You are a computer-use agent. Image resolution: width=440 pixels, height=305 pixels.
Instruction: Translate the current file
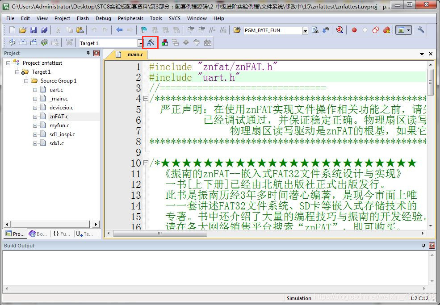(x=12, y=43)
